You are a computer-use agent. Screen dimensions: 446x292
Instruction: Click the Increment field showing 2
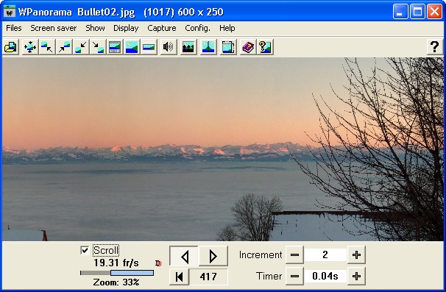(x=325, y=254)
